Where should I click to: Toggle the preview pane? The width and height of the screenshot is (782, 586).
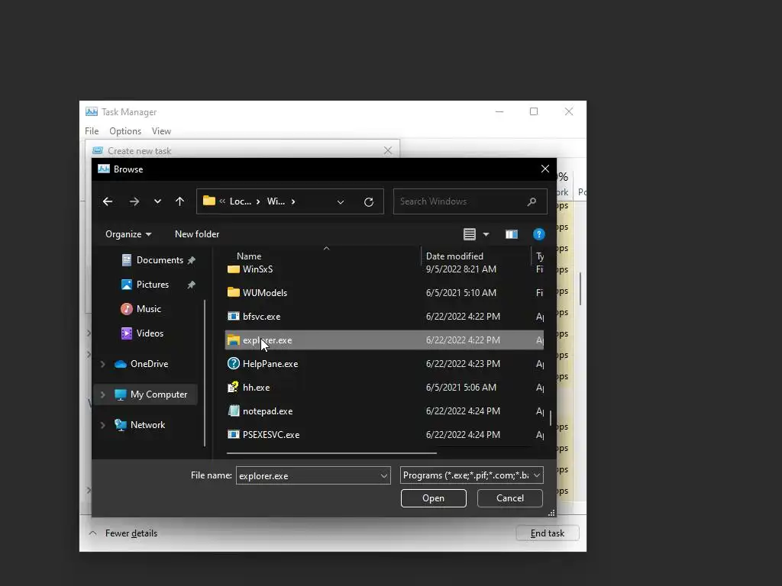point(511,234)
